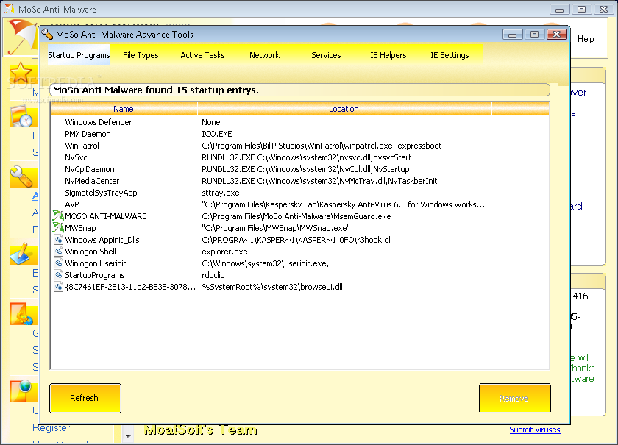Click the Register link in main window
Viewport: 618px width, 445px height.
click(x=51, y=427)
